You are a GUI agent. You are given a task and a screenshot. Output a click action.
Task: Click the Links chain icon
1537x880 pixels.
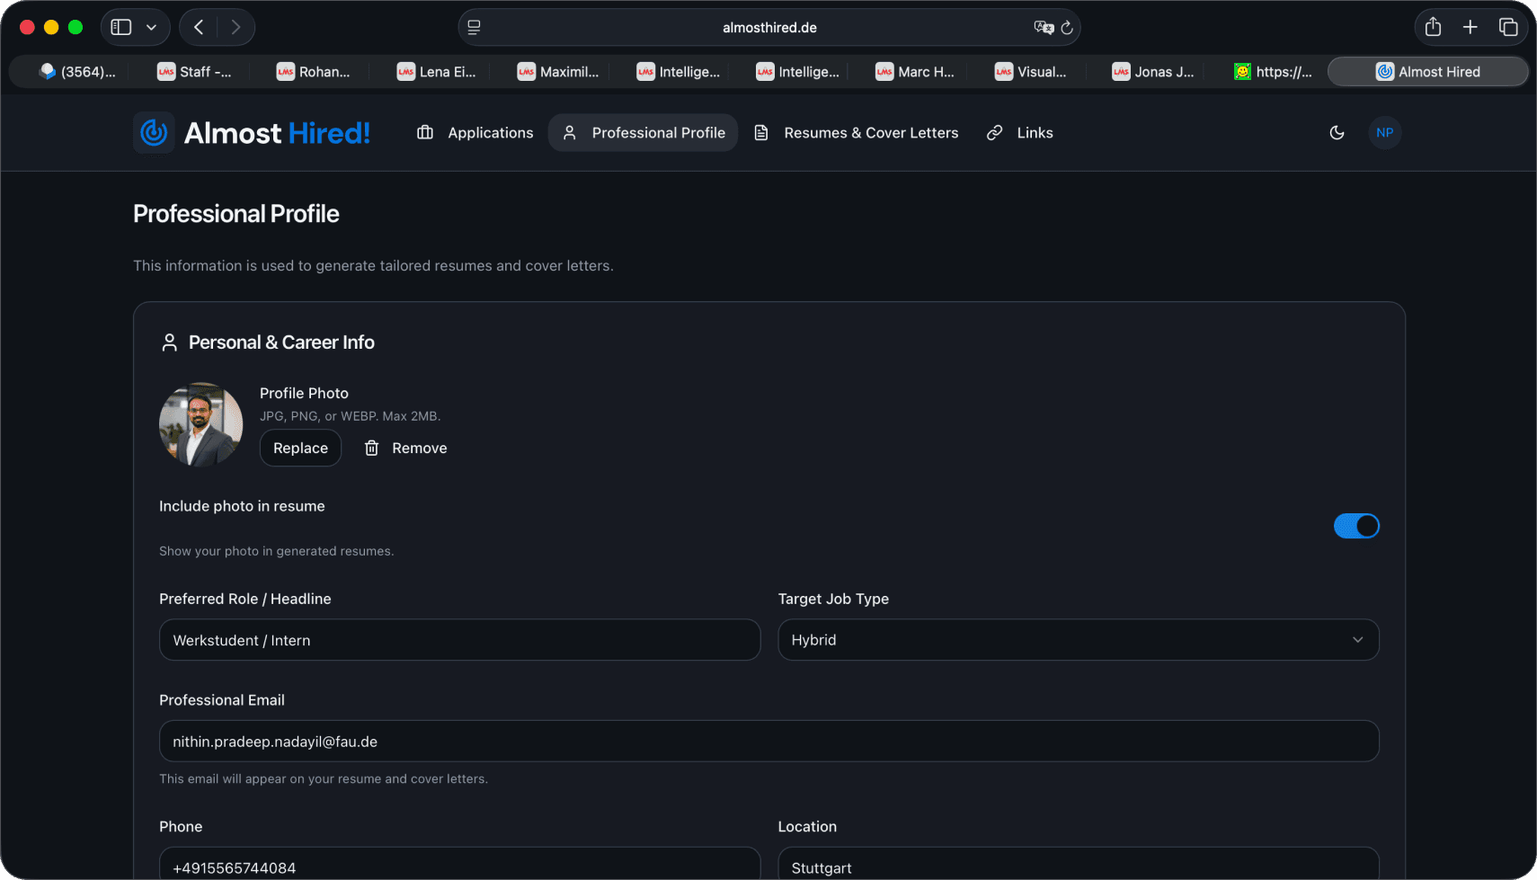[x=994, y=133]
